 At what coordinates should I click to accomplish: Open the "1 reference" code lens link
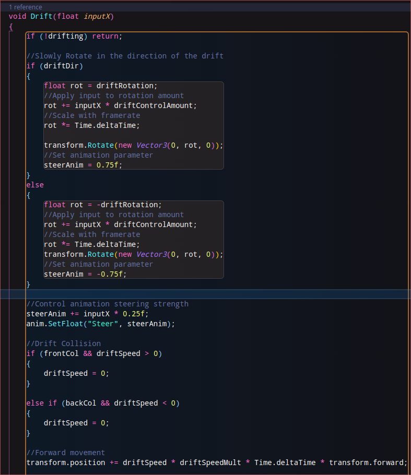point(26,7)
